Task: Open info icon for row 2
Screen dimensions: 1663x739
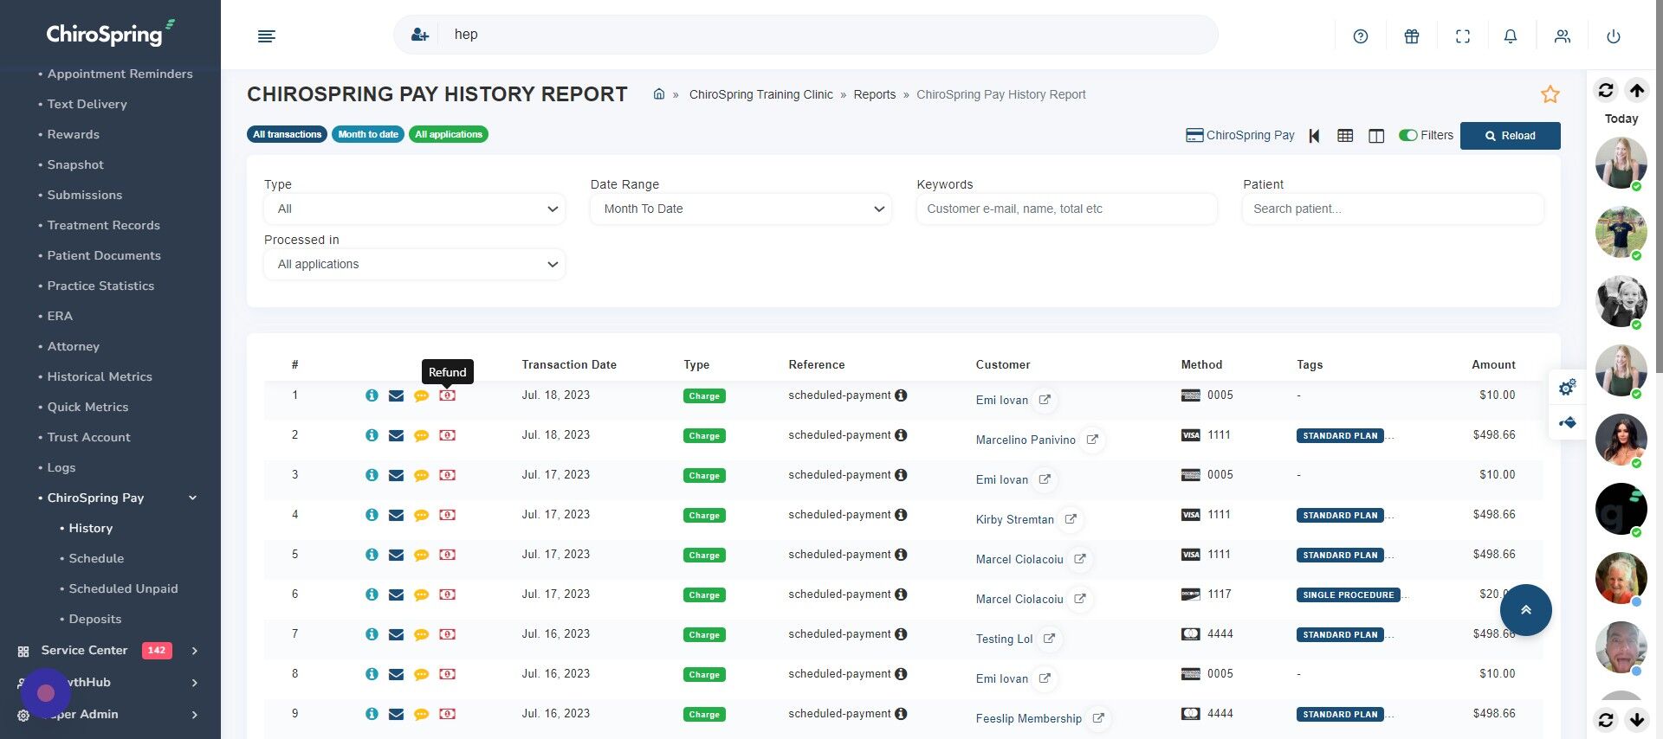Action: [372, 435]
